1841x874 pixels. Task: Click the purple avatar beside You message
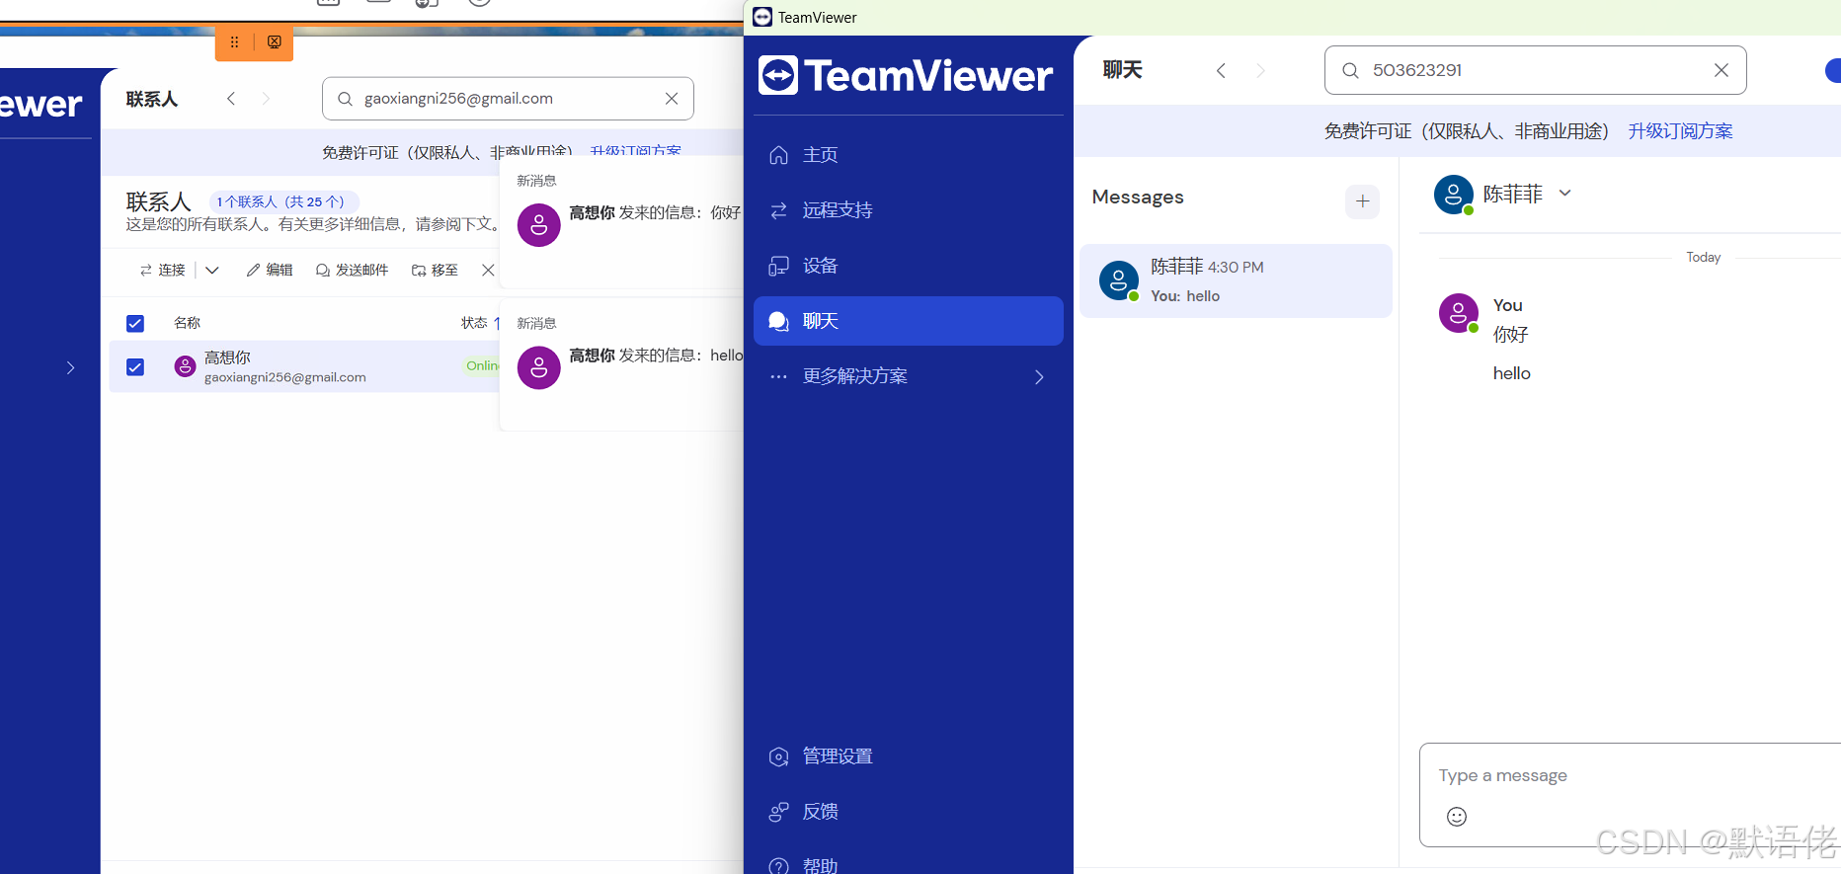pyautogui.click(x=1459, y=313)
